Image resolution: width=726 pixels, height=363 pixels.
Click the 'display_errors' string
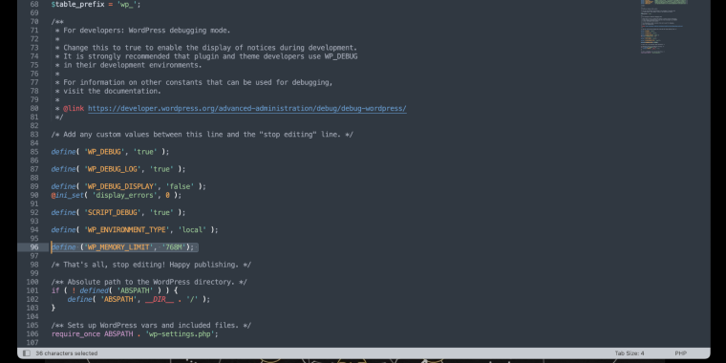click(x=124, y=196)
